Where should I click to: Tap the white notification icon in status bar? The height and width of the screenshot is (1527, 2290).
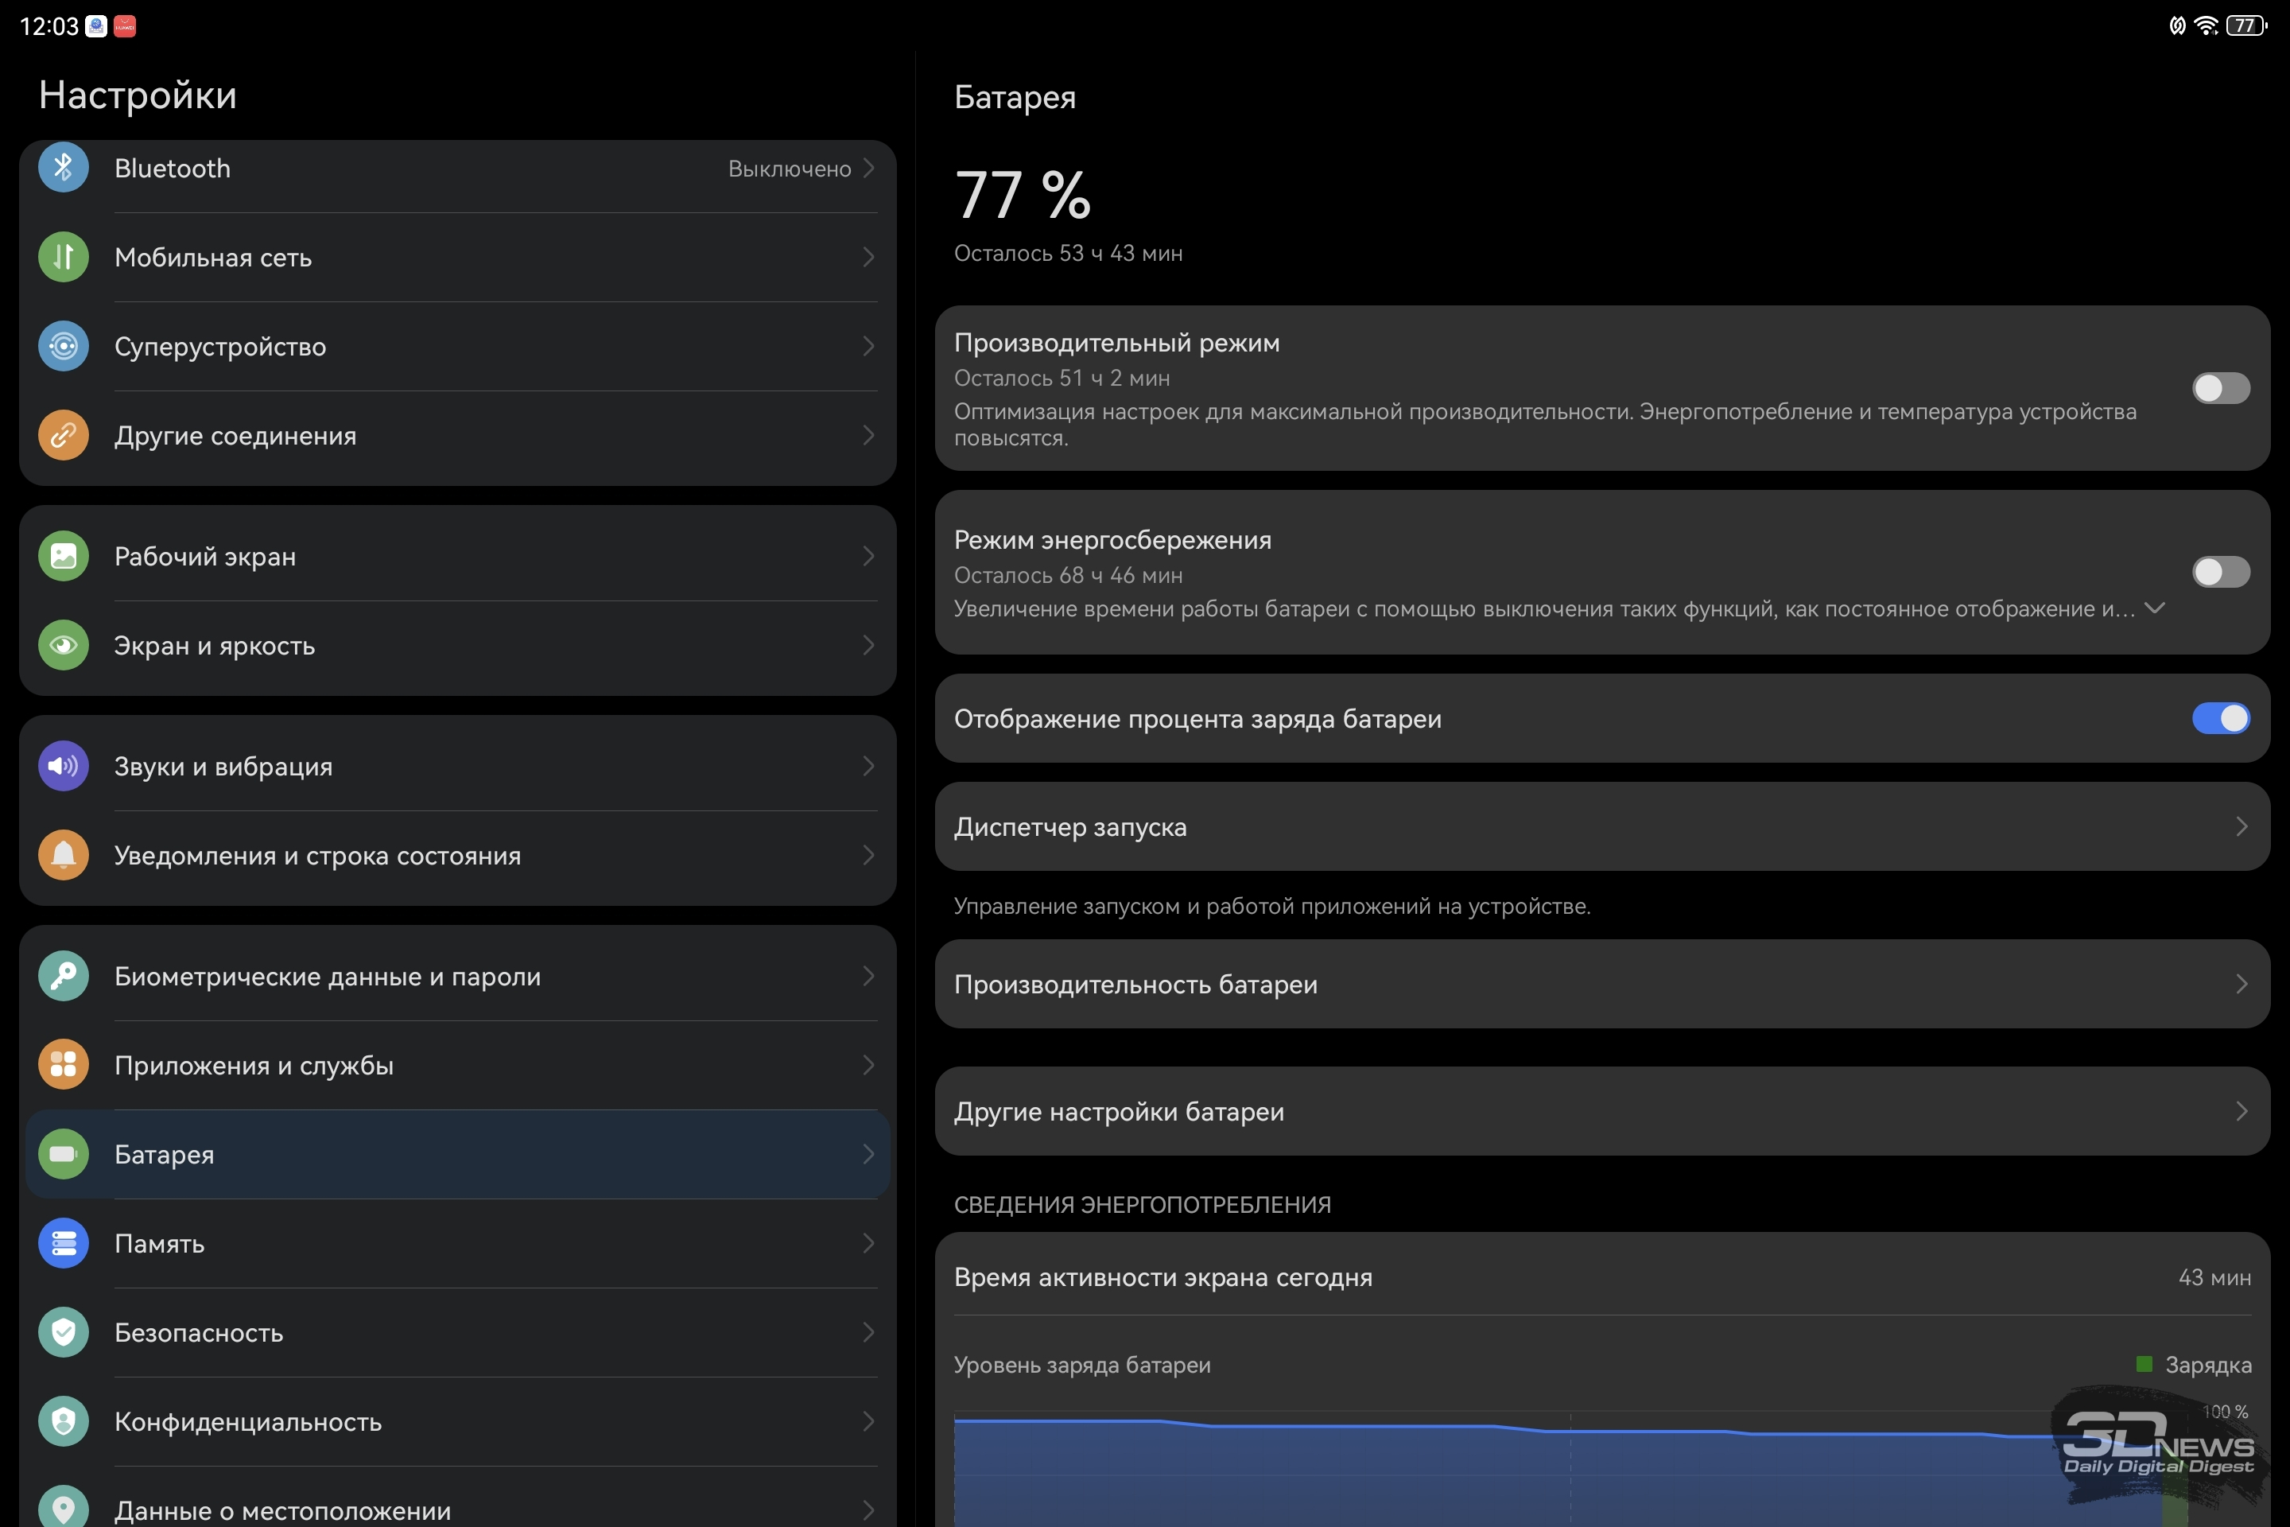click(x=96, y=26)
